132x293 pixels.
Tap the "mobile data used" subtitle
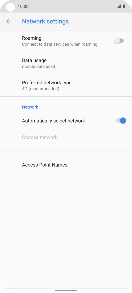pos(39,67)
